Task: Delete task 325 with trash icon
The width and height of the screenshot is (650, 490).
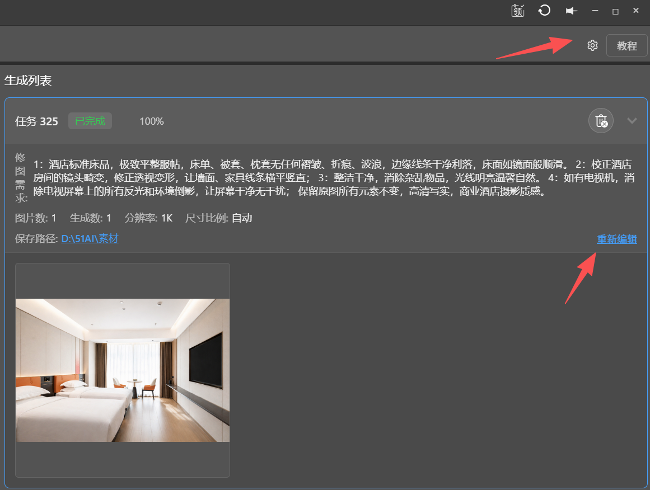Action: tap(601, 120)
